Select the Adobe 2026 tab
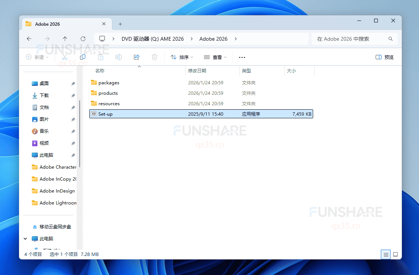Image resolution: width=419 pixels, height=275 pixels. click(x=67, y=24)
